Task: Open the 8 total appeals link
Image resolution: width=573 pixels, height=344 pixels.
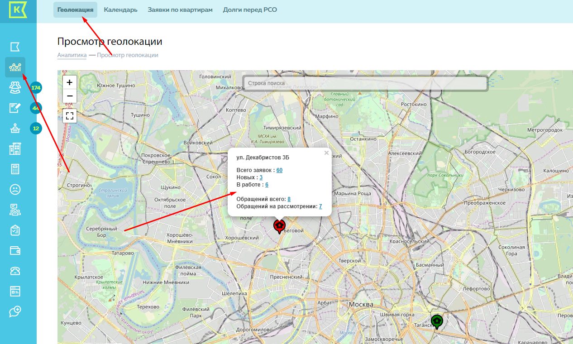Action: click(x=289, y=199)
